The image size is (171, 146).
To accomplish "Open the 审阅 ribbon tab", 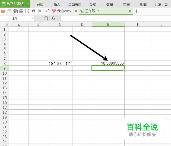I will [x=126, y=4].
